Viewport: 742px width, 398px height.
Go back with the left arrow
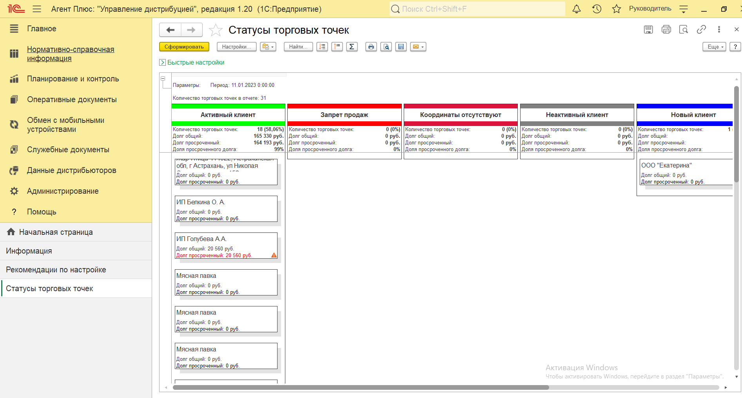point(171,30)
